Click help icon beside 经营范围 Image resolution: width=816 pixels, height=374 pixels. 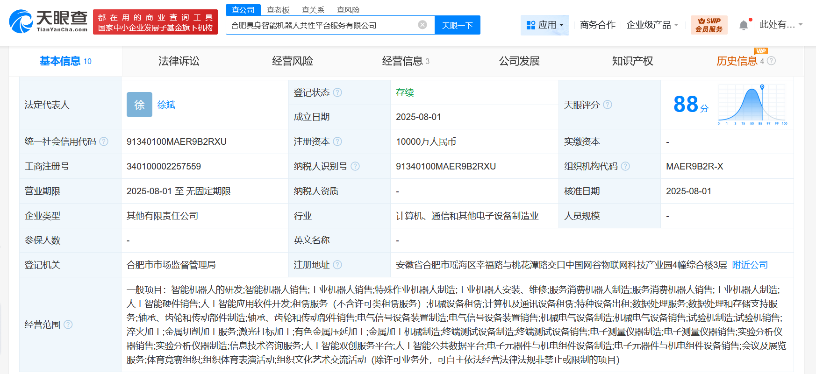point(68,325)
